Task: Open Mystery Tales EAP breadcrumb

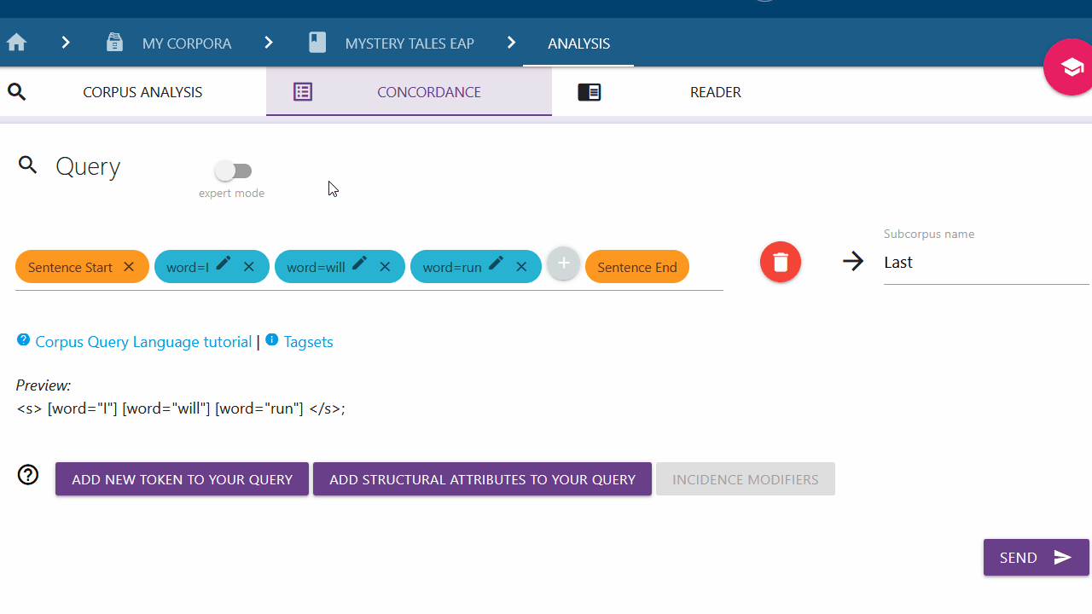Action: [x=409, y=43]
